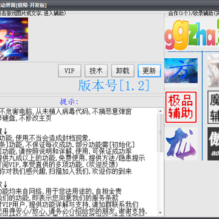Click the tips text box scrollbar thumb
The width and height of the screenshot is (219, 219).
click(161, 133)
